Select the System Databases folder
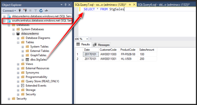Screen dimensions: 197x105 point(32,29)
